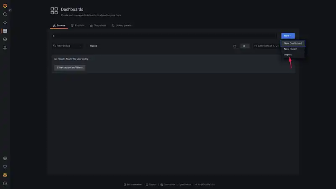Click the large Dashboards header grid icon
The image size is (336, 189).
pos(54,11)
